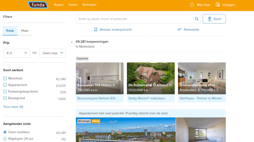
Task: Tick the Appartement checkbox
Action: 5,85
